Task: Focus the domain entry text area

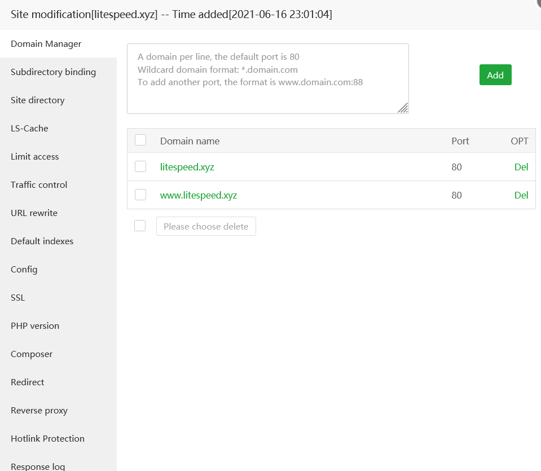Action: [267, 78]
